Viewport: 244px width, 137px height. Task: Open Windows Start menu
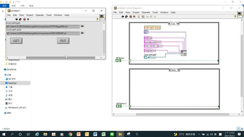(4, 134)
